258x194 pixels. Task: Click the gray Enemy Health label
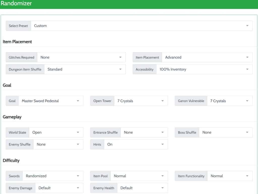click(104, 188)
